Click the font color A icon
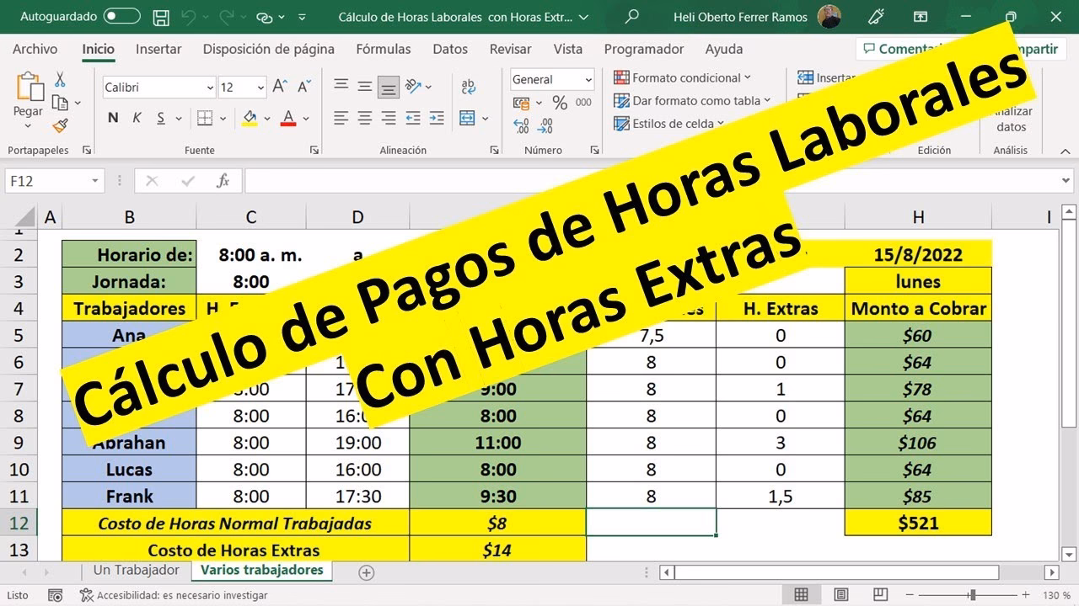This screenshot has height=606, width=1079. point(287,118)
